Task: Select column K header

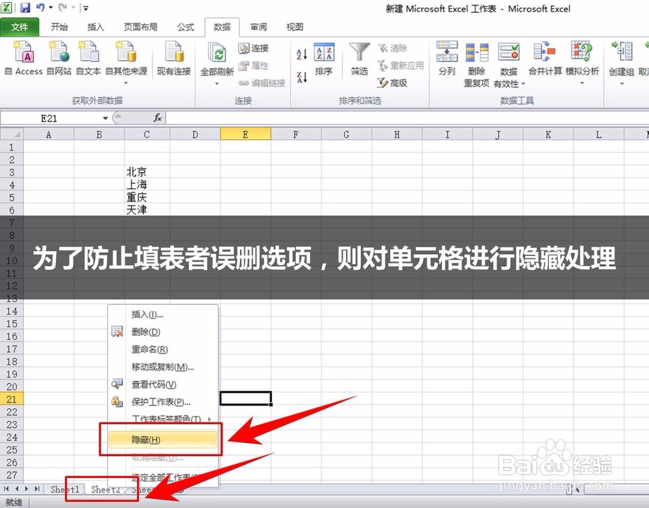Action: coord(548,134)
